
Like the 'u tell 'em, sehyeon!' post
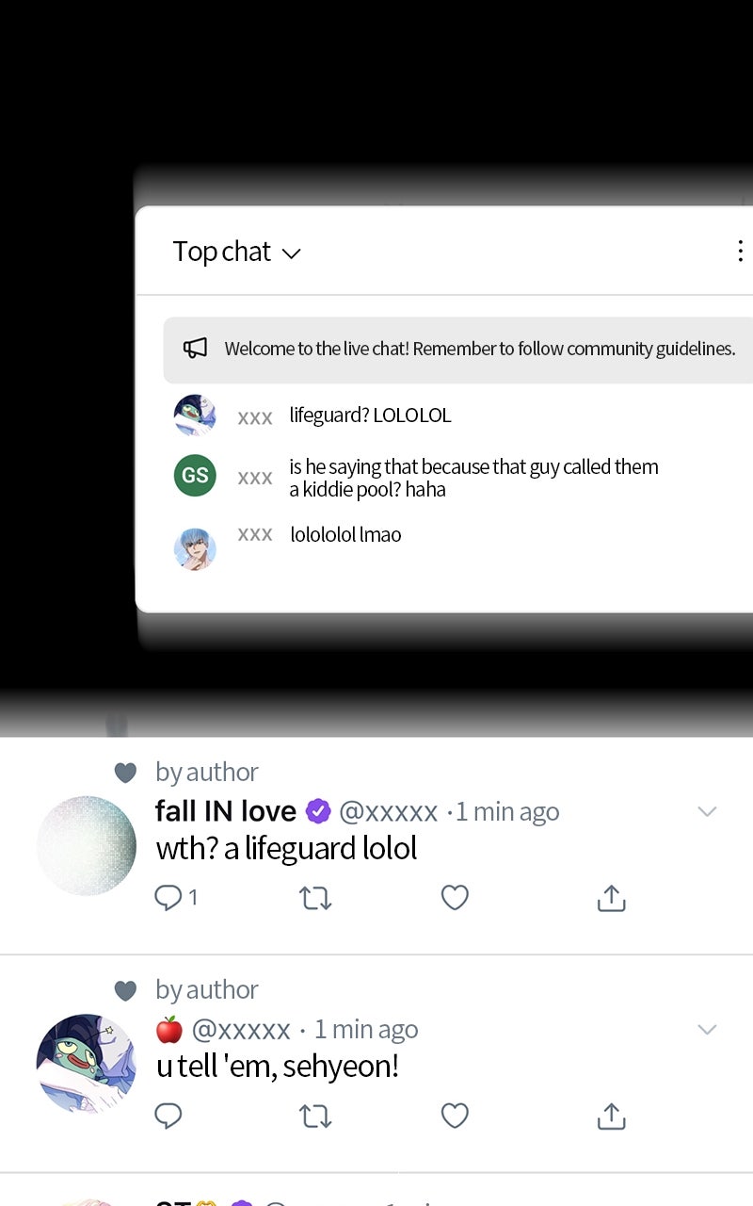pyautogui.click(x=455, y=1116)
